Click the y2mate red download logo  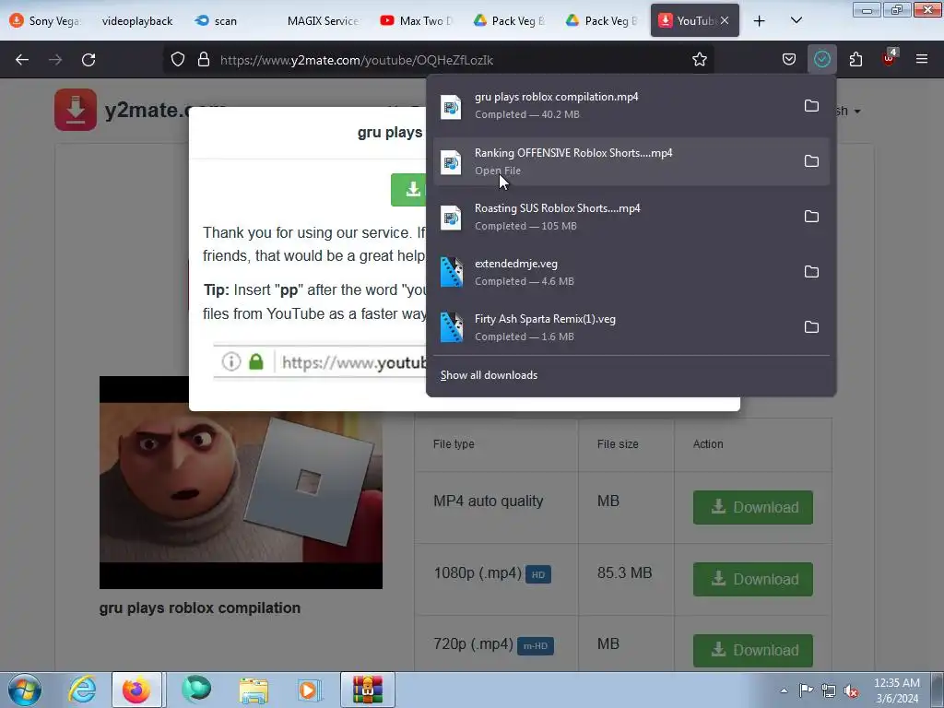point(76,110)
